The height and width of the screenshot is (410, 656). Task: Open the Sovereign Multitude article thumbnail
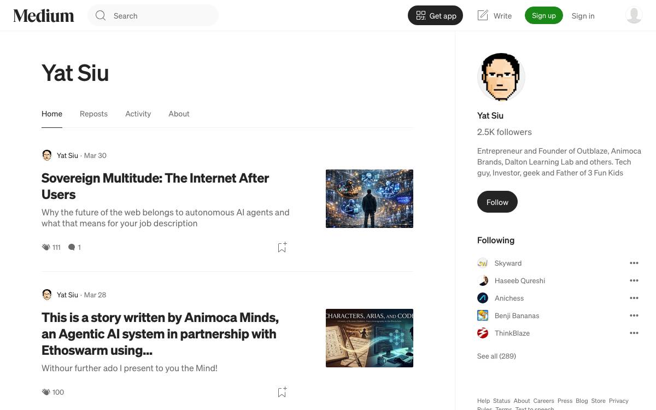pyautogui.click(x=370, y=198)
